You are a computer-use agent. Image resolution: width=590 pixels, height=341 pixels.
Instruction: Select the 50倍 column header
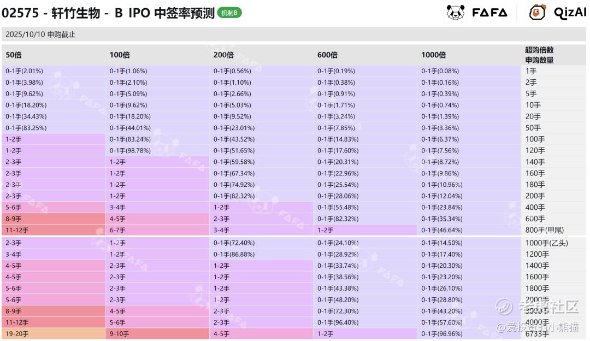[14, 55]
